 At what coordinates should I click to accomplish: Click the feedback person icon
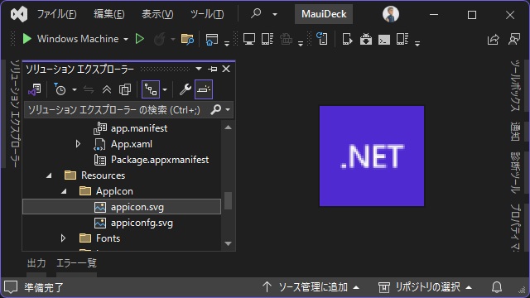[x=514, y=39]
